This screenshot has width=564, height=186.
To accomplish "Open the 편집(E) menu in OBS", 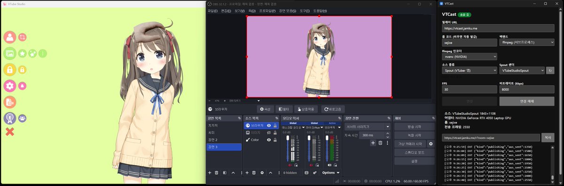I will click(226, 11).
